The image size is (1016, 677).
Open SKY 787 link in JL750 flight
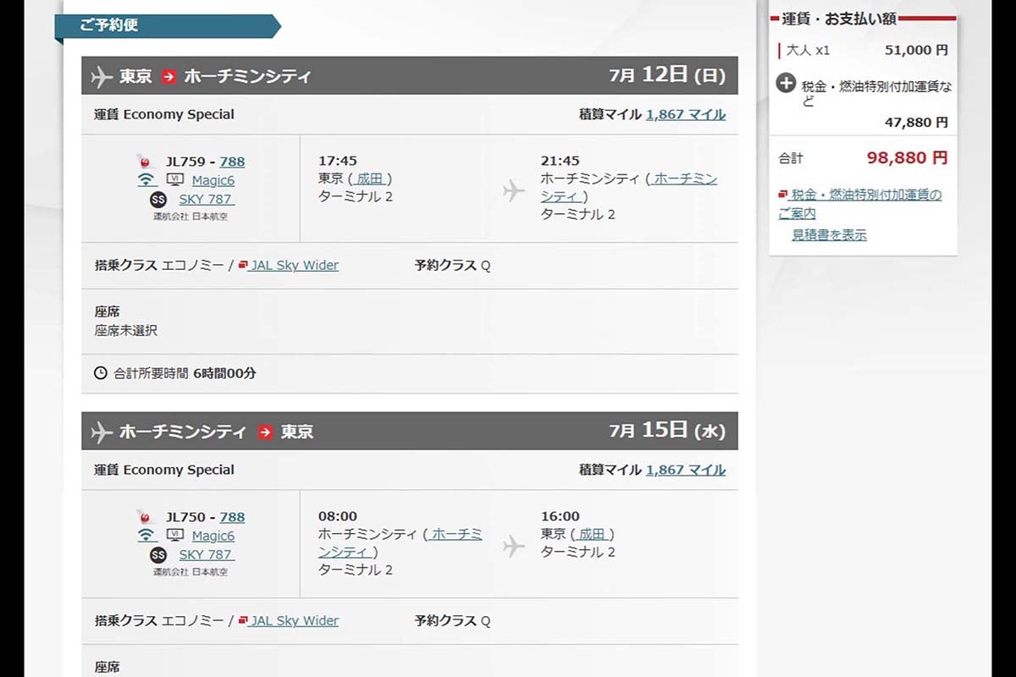coord(207,554)
